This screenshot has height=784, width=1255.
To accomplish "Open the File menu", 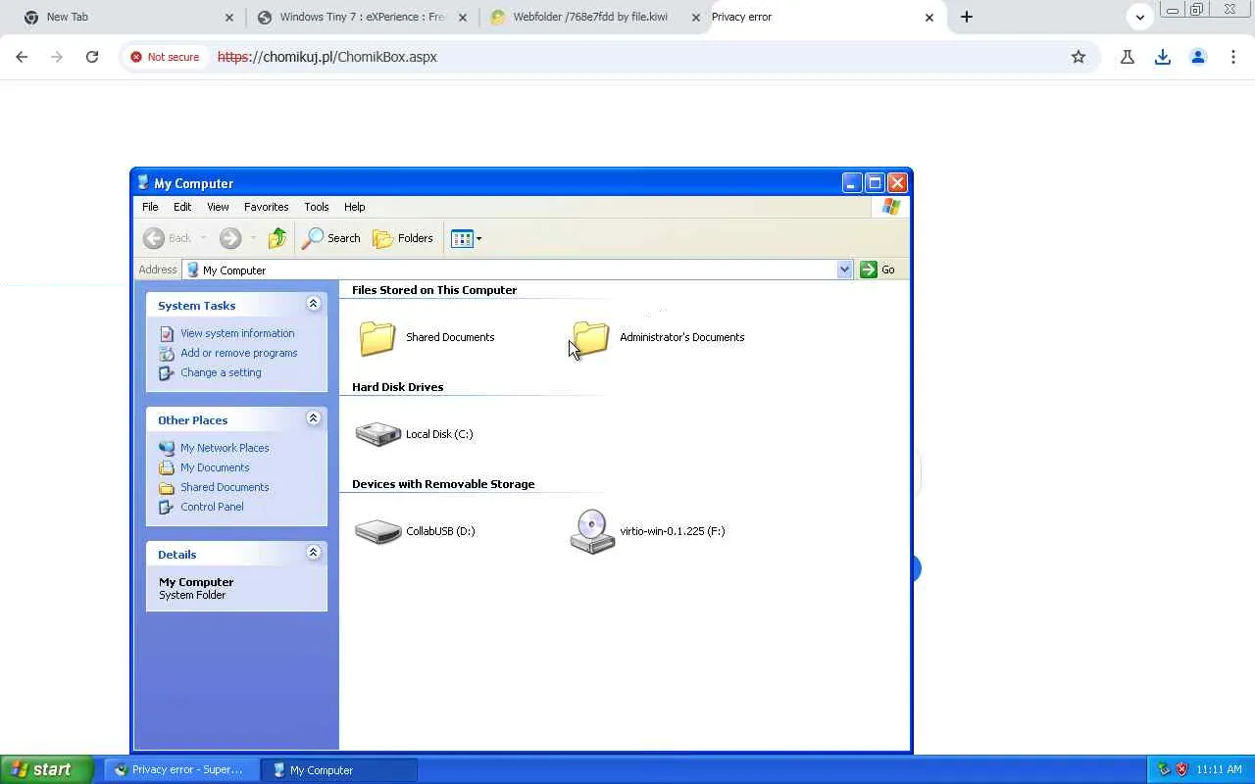I will coord(150,207).
